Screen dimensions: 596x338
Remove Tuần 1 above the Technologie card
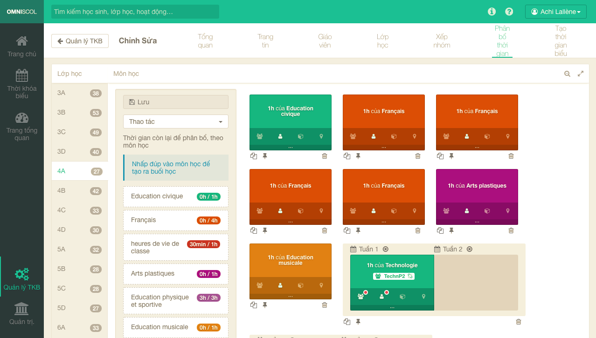386,249
